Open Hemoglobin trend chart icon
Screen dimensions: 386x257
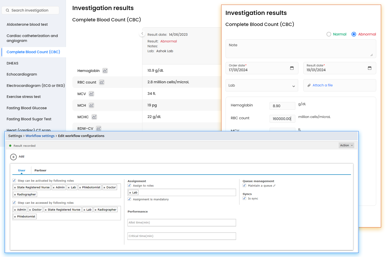[105, 71]
